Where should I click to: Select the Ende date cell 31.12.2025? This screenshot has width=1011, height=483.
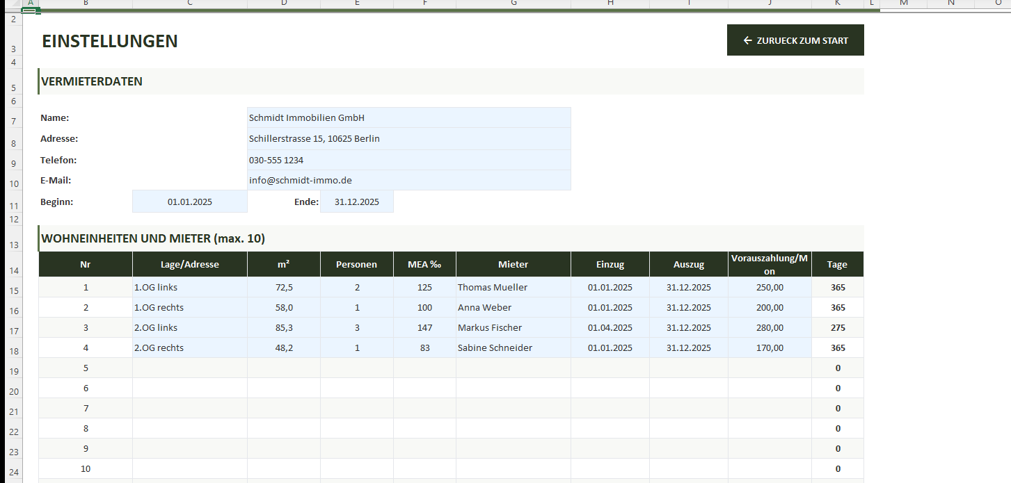356,201
